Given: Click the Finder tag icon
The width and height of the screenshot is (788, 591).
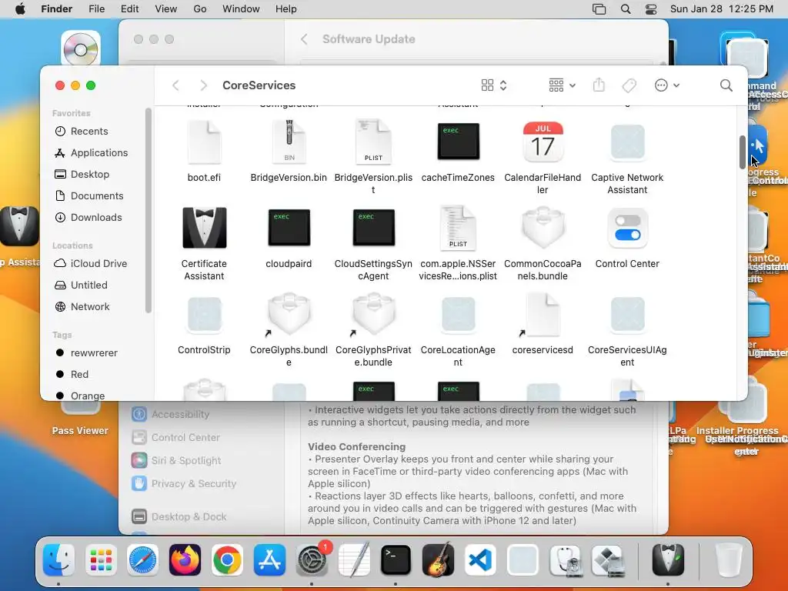Looking at the screenshot, I should [x=629, y=85].
